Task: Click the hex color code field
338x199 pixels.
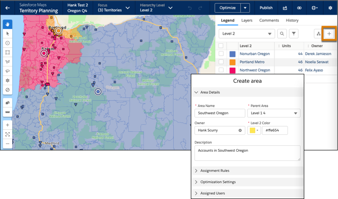Action: (275, 131)
